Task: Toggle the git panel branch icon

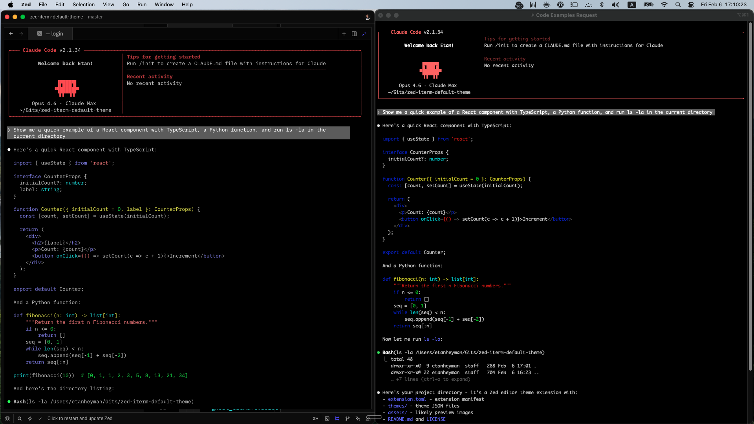Action: [348, 419]
